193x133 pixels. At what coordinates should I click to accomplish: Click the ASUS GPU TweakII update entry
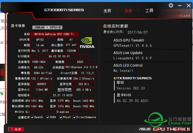[132, 43]
